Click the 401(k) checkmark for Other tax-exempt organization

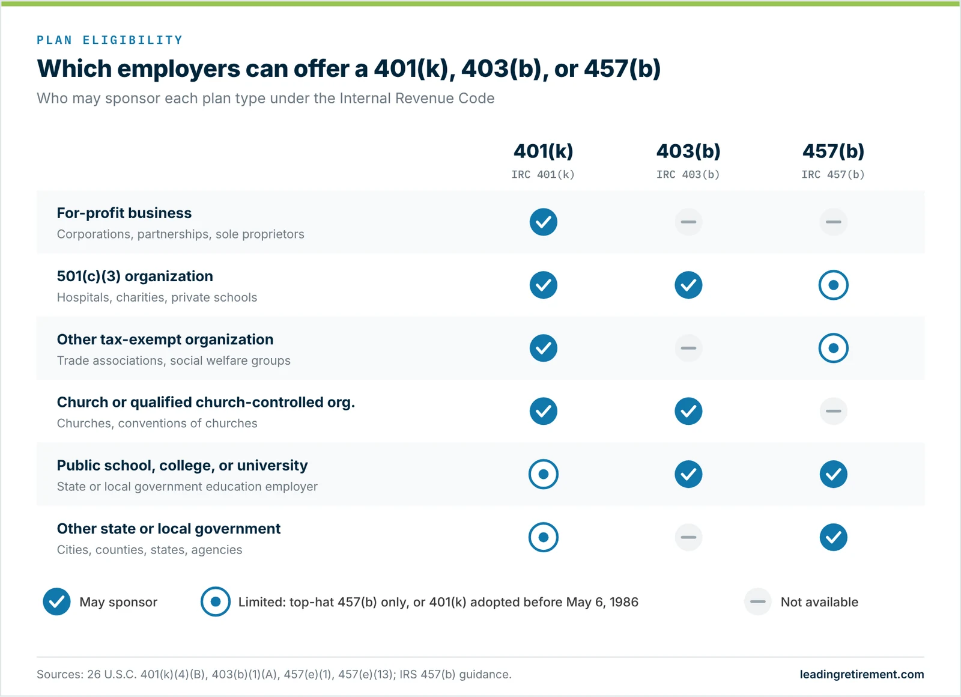click(544, 348)
